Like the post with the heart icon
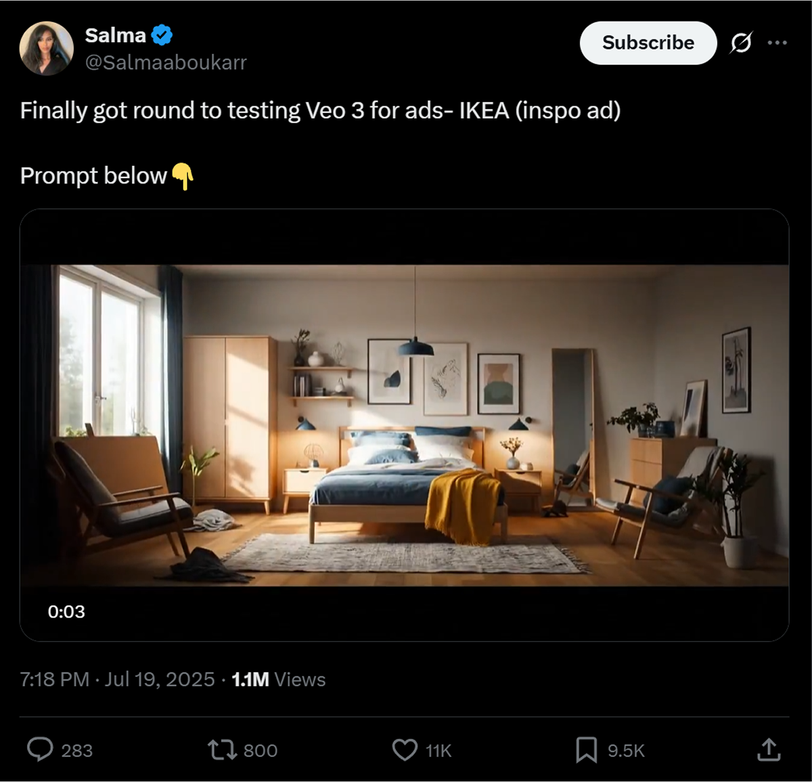Image resolution: width=812 pixels, height=782 pixels. pyautogui.click(x=405, y=750)
